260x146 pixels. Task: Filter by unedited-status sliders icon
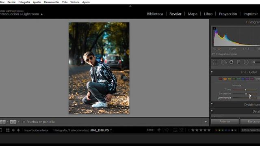pos(181,130)
